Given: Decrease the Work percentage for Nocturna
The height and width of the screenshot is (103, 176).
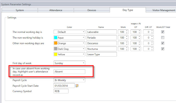Looking at the screenshot, I should tap(127, 50).
